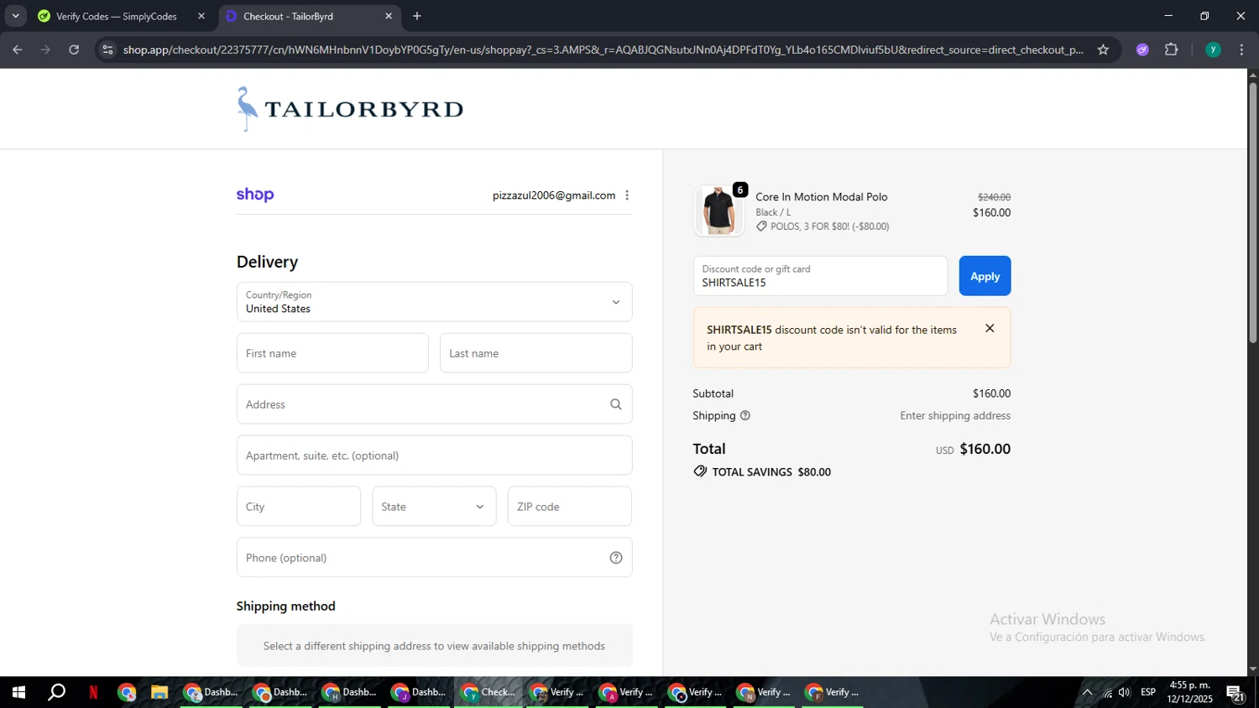Dismiss the SHIRTSALE15 invalid code message
The image size is (1259, 708).
(x=990, y=329)
